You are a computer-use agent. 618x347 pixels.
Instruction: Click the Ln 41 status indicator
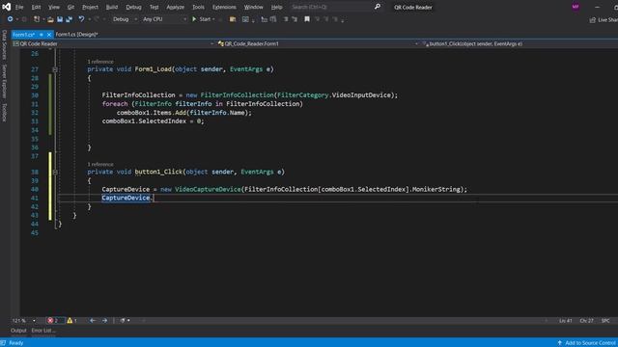pos(566,321)
